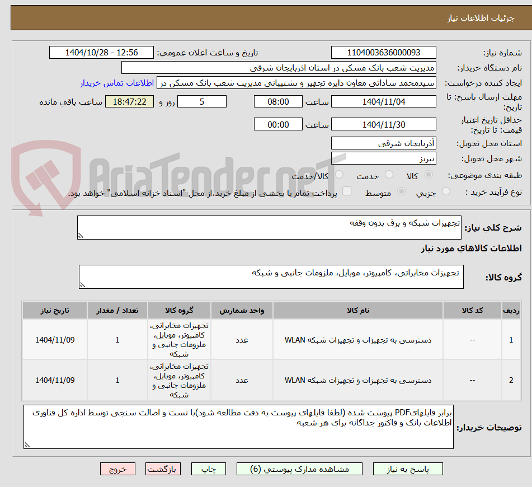
Task: Click the گروه کالا table column header
Action: click(x=179, y=311)
